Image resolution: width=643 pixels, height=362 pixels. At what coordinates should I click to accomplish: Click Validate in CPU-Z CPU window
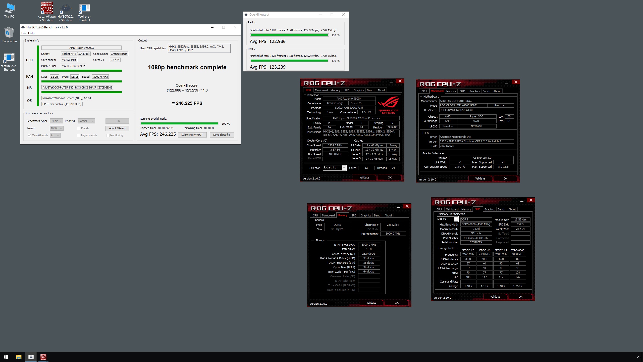(x=364, y=177)
